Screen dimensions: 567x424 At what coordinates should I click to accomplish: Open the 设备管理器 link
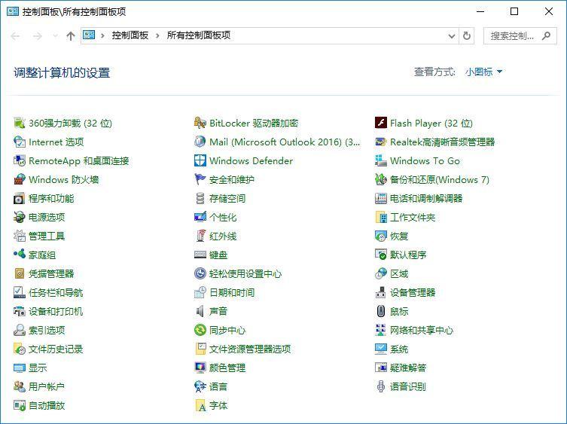pyautogui.click(x=413, y=292)
